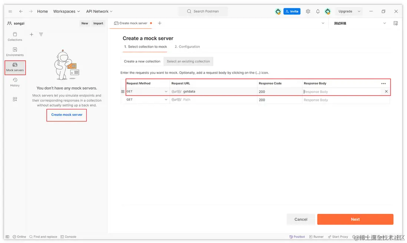Click the notifications bell icon
The height and width of the screenshot is (243, 407).
pos(318,11)
